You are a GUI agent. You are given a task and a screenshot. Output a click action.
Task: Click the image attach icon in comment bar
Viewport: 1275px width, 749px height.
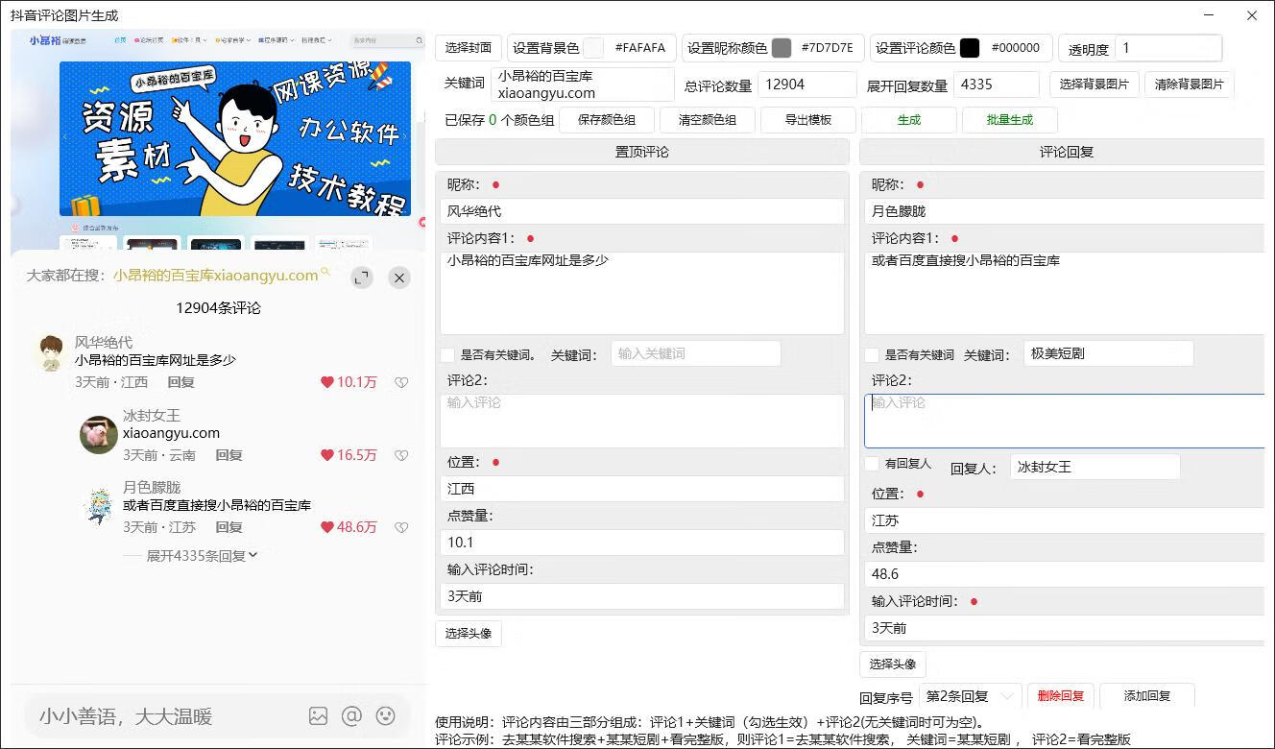click(x=319, y=716)
